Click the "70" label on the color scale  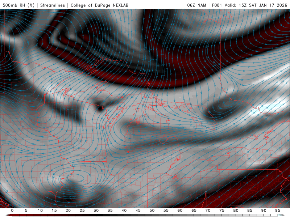click(x=208, y=210)
